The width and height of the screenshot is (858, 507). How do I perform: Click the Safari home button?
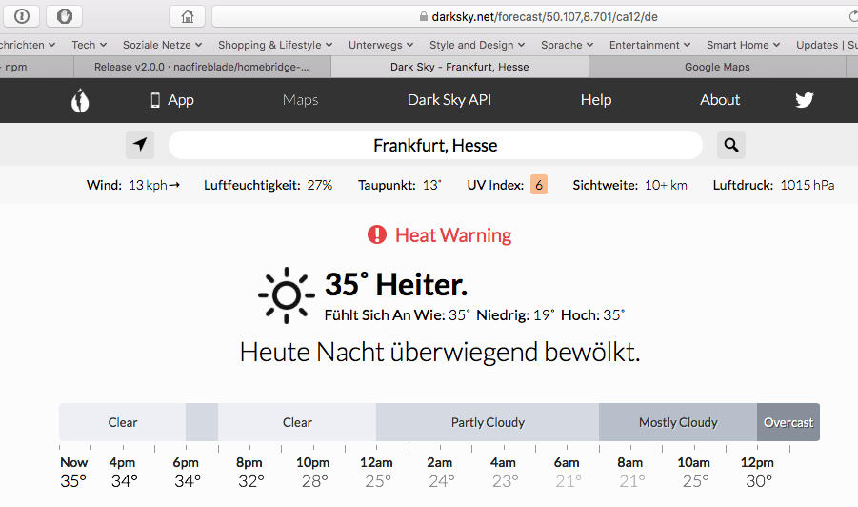pos(187,16)
